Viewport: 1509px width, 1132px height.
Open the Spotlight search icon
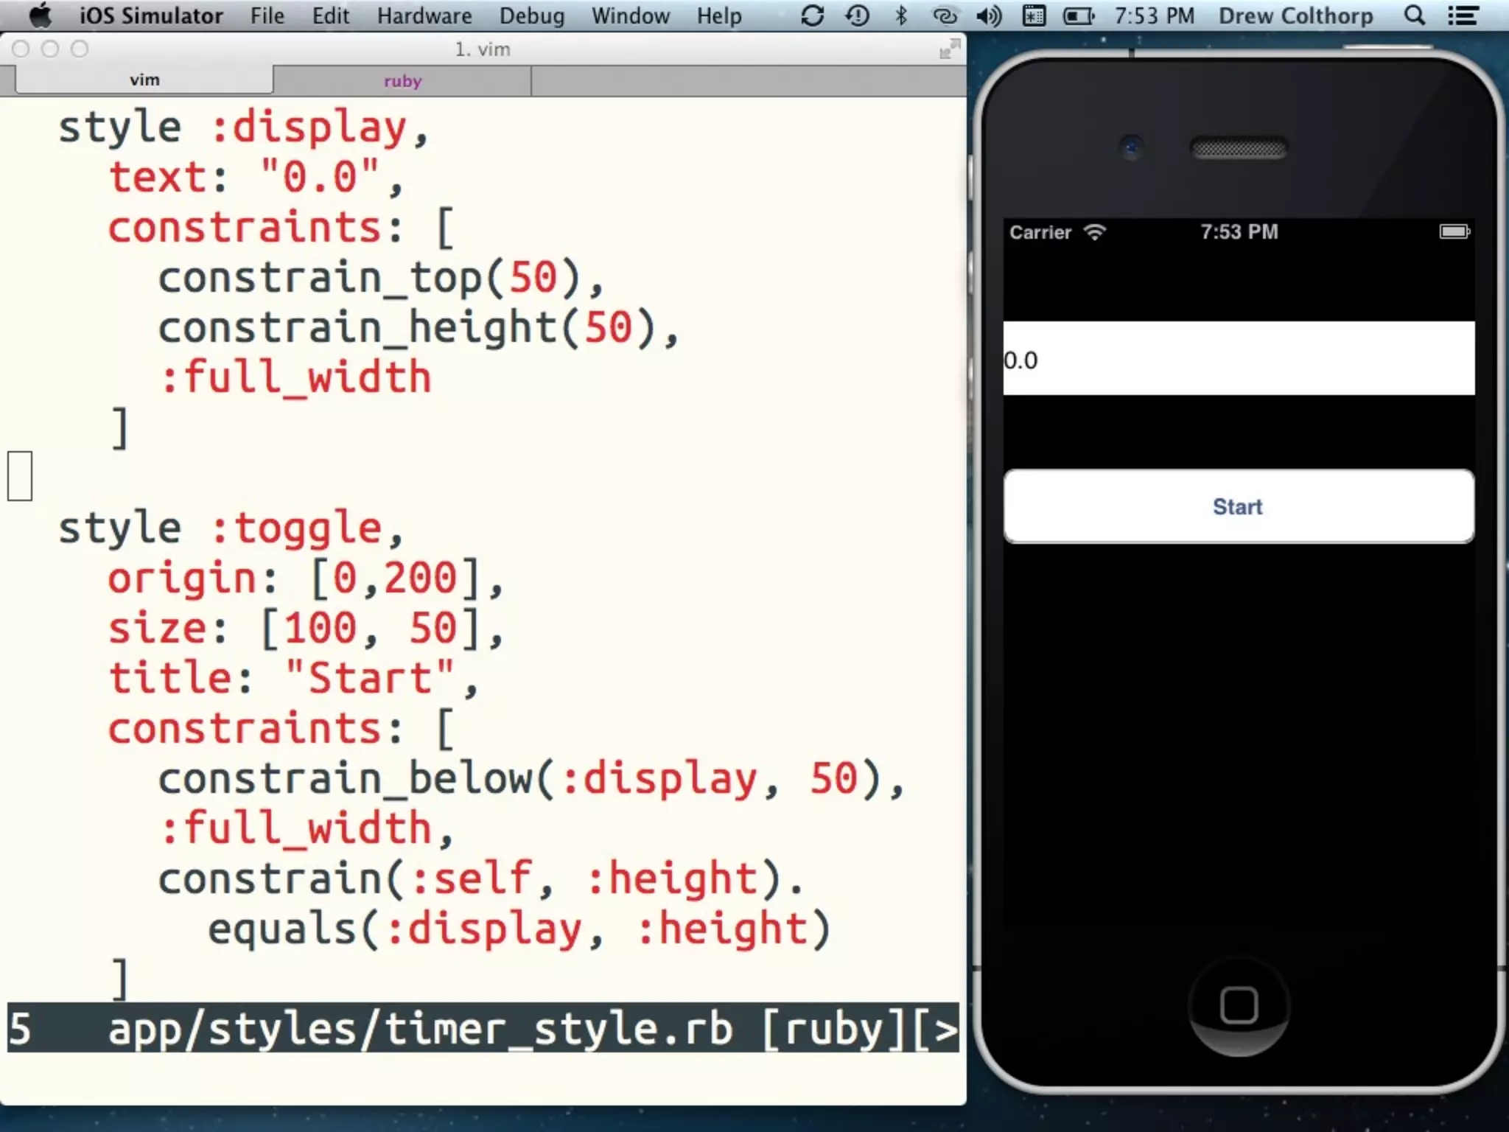tap(1414, 15)
